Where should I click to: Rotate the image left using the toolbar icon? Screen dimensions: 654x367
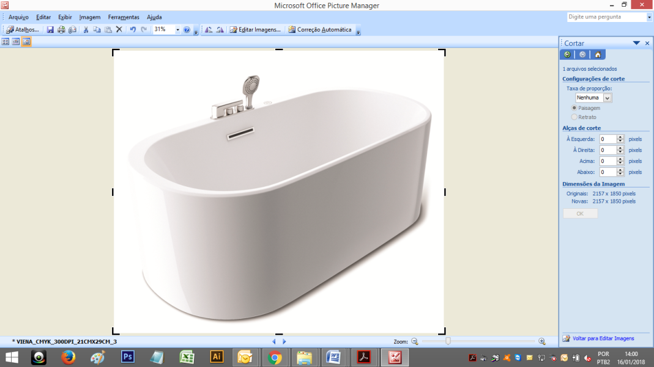209,29
